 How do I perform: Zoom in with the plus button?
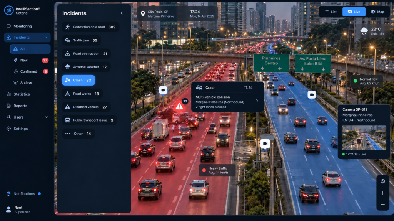pyautogui.click(x=383, y=193)
